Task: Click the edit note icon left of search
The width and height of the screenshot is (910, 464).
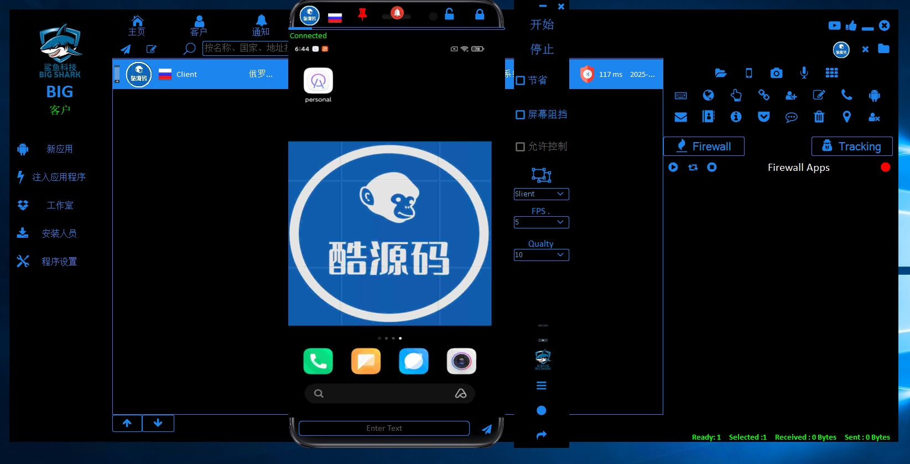Action: point(151,49)
